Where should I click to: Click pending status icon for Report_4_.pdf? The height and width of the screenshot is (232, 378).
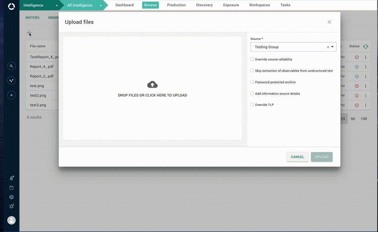357,67
